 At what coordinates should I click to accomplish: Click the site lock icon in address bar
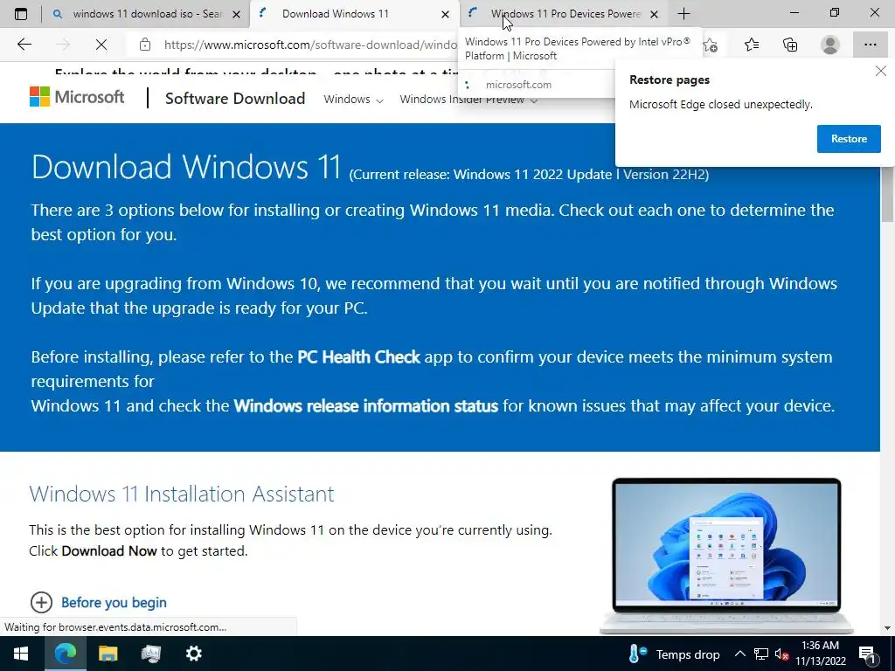click(145, 45)
